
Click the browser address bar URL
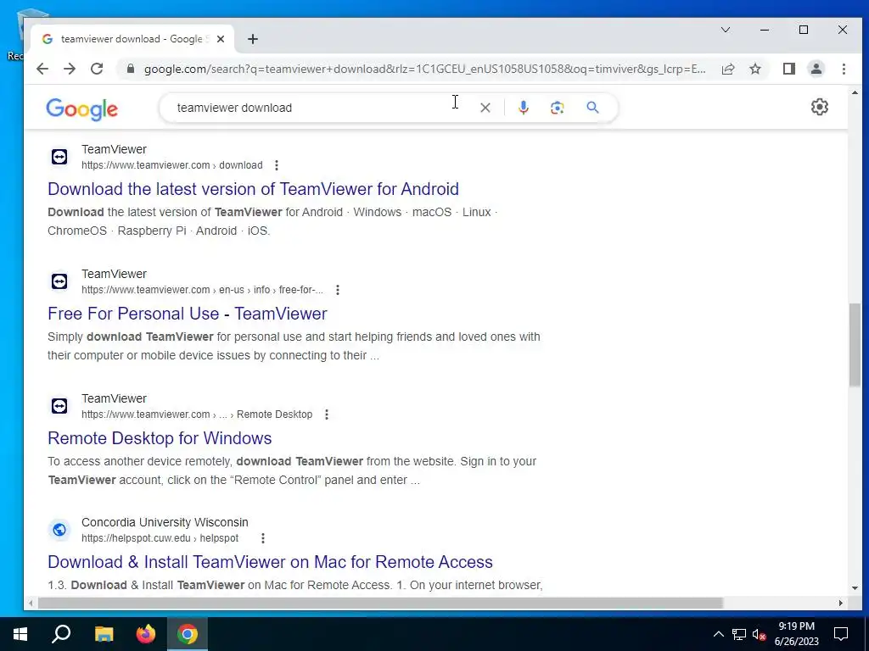click(424, 69)
